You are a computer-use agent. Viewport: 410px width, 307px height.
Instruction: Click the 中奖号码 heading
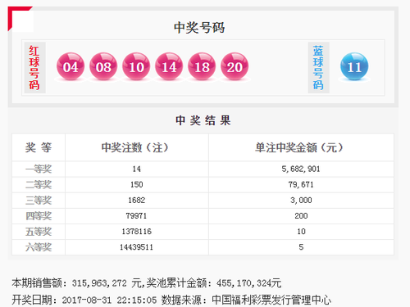(199, 28)
